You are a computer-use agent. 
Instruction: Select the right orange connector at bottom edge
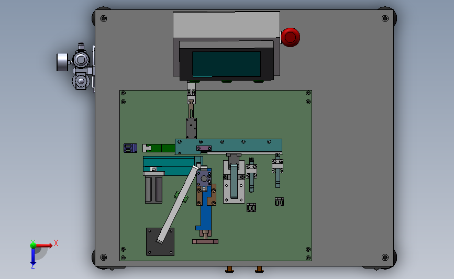259,270
